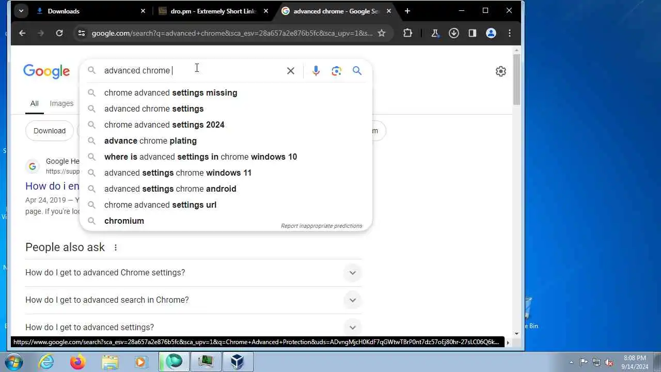Click 'Report inappropriate predictions' link
The height and width of the screenshot is (372, 661).
tap(322, 226)
